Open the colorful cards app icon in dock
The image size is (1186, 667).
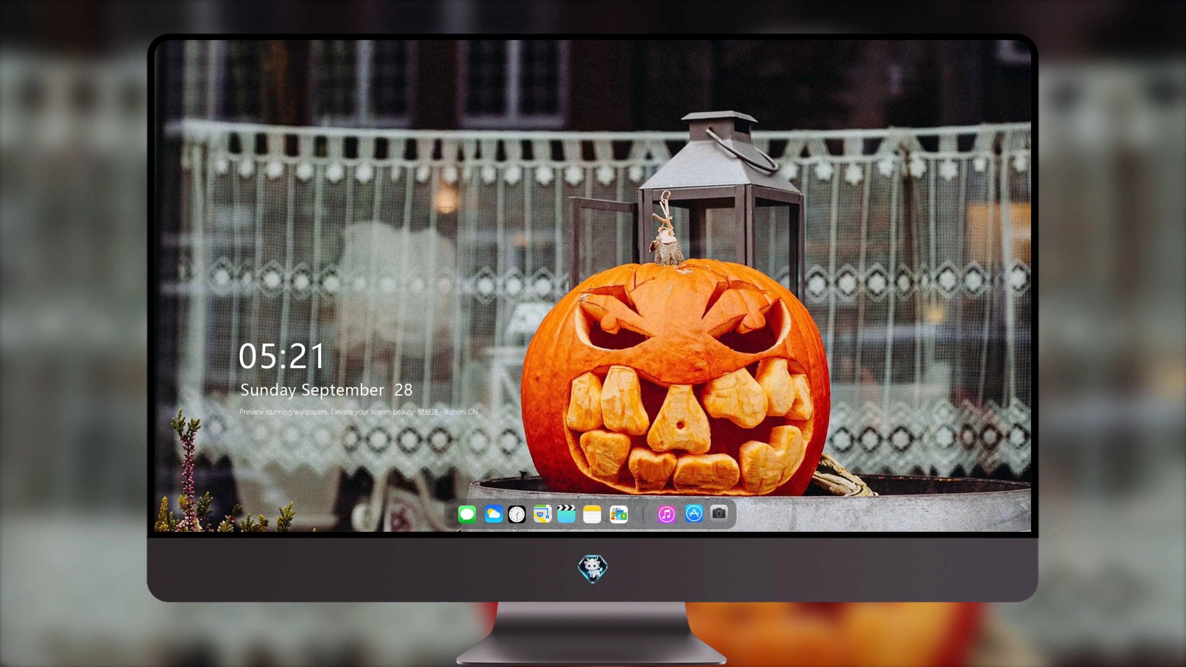point(619,514)
